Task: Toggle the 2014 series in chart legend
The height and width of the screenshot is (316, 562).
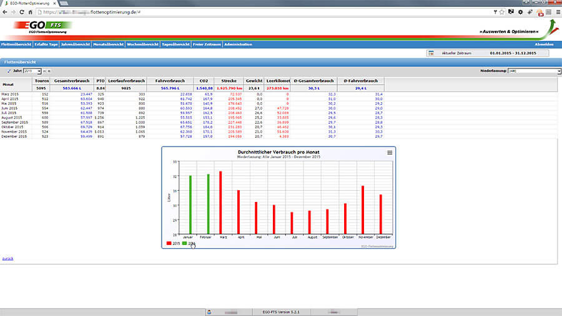Action: click(x=189, y=243)
